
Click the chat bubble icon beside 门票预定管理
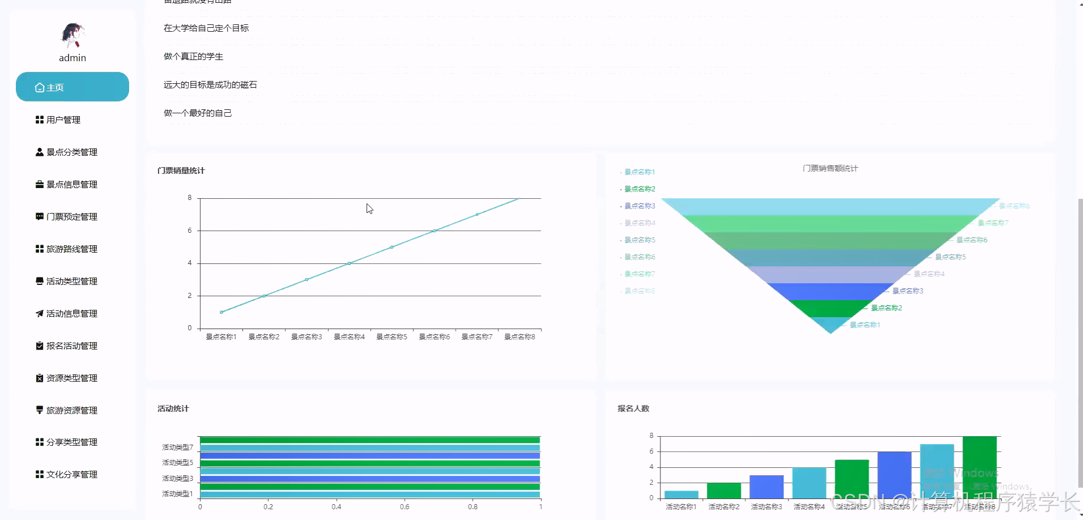point(40,216)
